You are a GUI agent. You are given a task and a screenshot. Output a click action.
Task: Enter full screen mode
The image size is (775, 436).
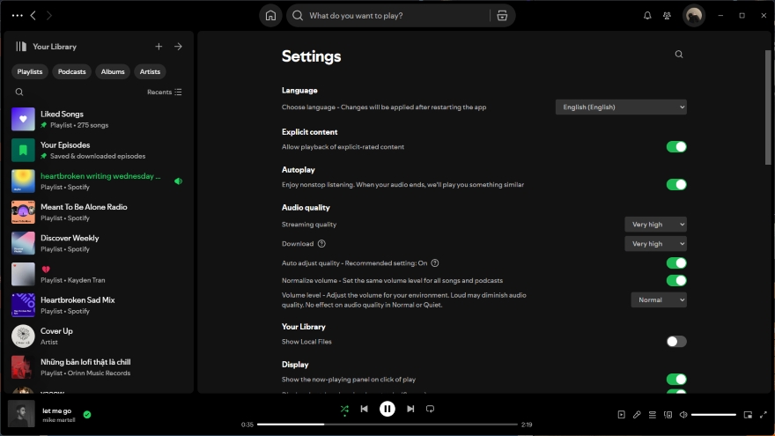[764, 415]
